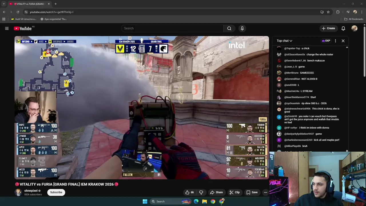Screen dimensions: 366x206
Task: Click the page vertical scrollbar
Action: tap(364, 51)
